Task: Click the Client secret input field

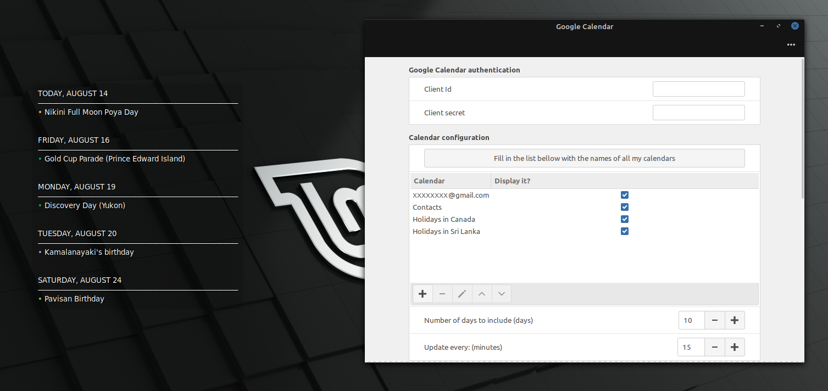Action: 698,113
